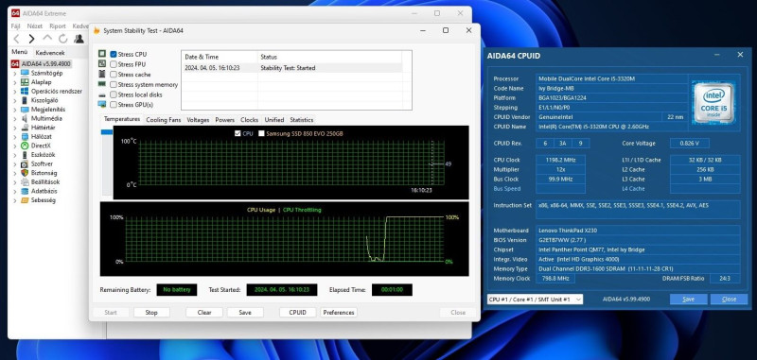Image resolution: width=757 pixels, height=360 pixels.
Task: Enable Stress local disks checkbox
Action: [114, 94]
